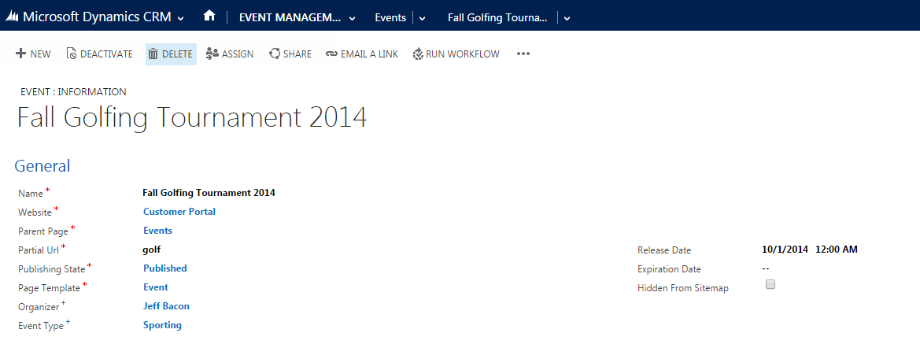This screenshot has width=920, height=344.
Task: Collapse the General section header
Action: (x=42, y=166)
